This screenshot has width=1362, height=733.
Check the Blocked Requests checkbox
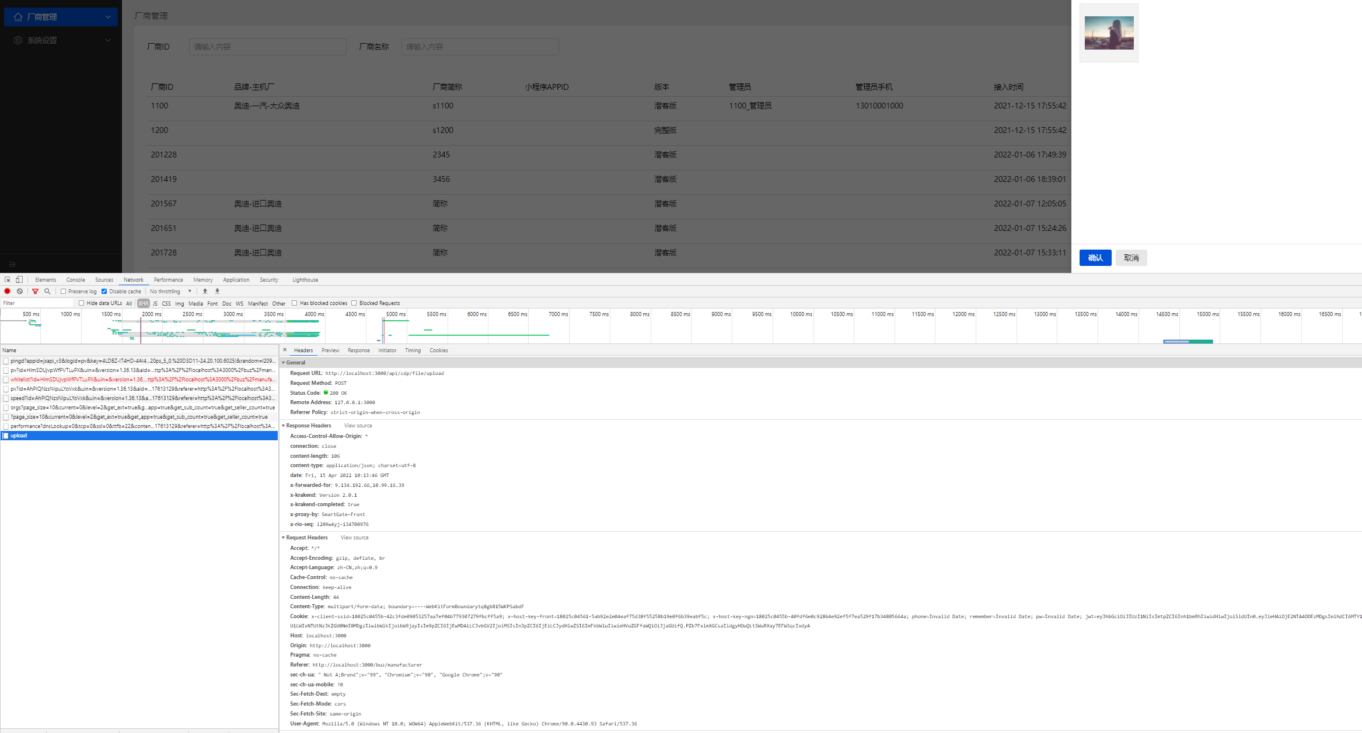[x=354, y=303]
